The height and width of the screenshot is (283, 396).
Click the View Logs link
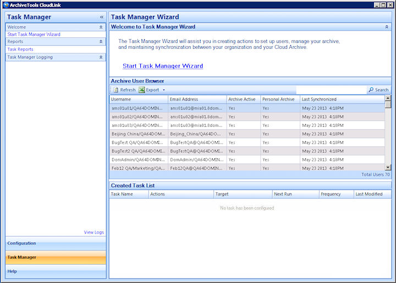point(94,232)
